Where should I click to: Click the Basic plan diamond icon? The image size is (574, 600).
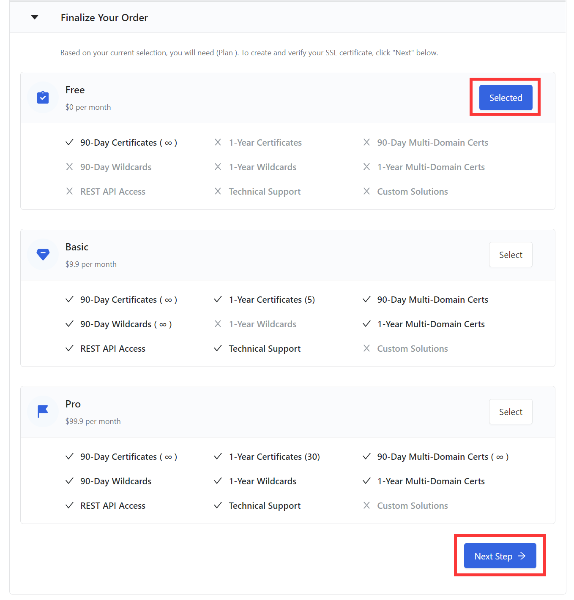pyautogui.click(x=43, y=254)
